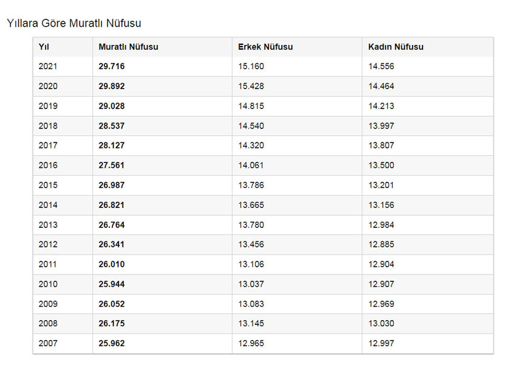Image resolution: width=525 pixels, height=368 pixels.
Task: Click the Yıl column header
Action: 44,47
